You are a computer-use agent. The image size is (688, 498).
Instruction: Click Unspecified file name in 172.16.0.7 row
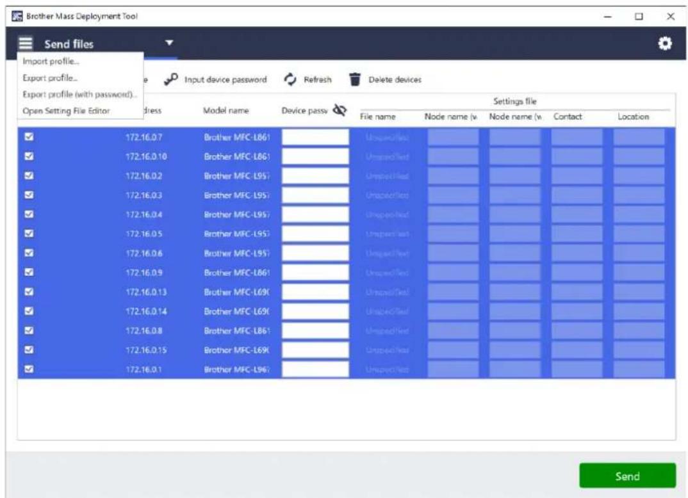(387, 137)
